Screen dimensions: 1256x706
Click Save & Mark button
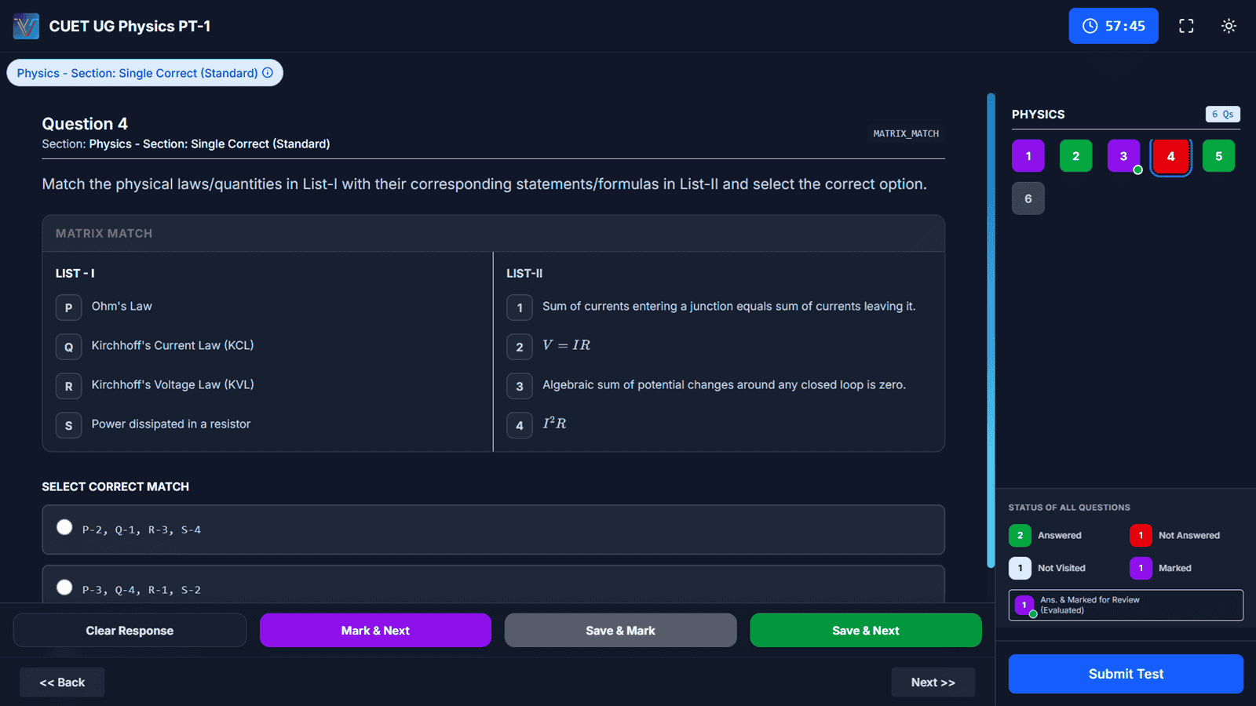click(620, 631)
